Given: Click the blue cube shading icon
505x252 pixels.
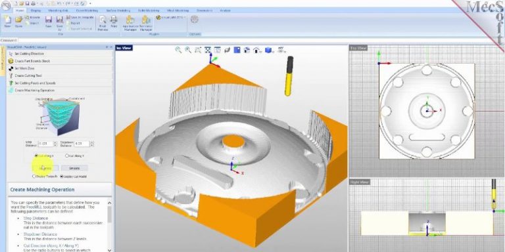Looking at the screenshot, I should [x=268, y=50].
